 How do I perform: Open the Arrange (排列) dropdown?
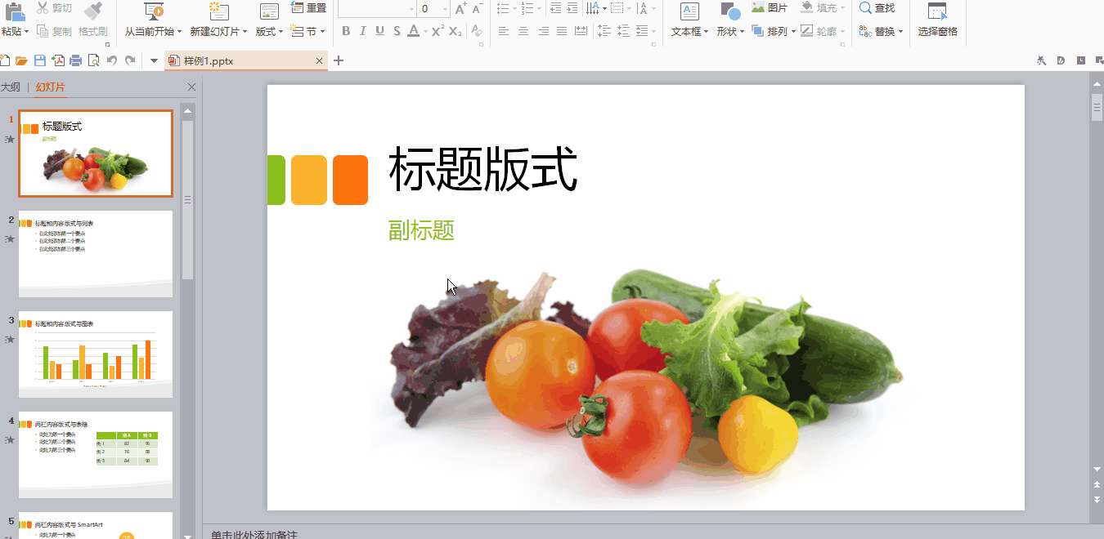point(773,32)
